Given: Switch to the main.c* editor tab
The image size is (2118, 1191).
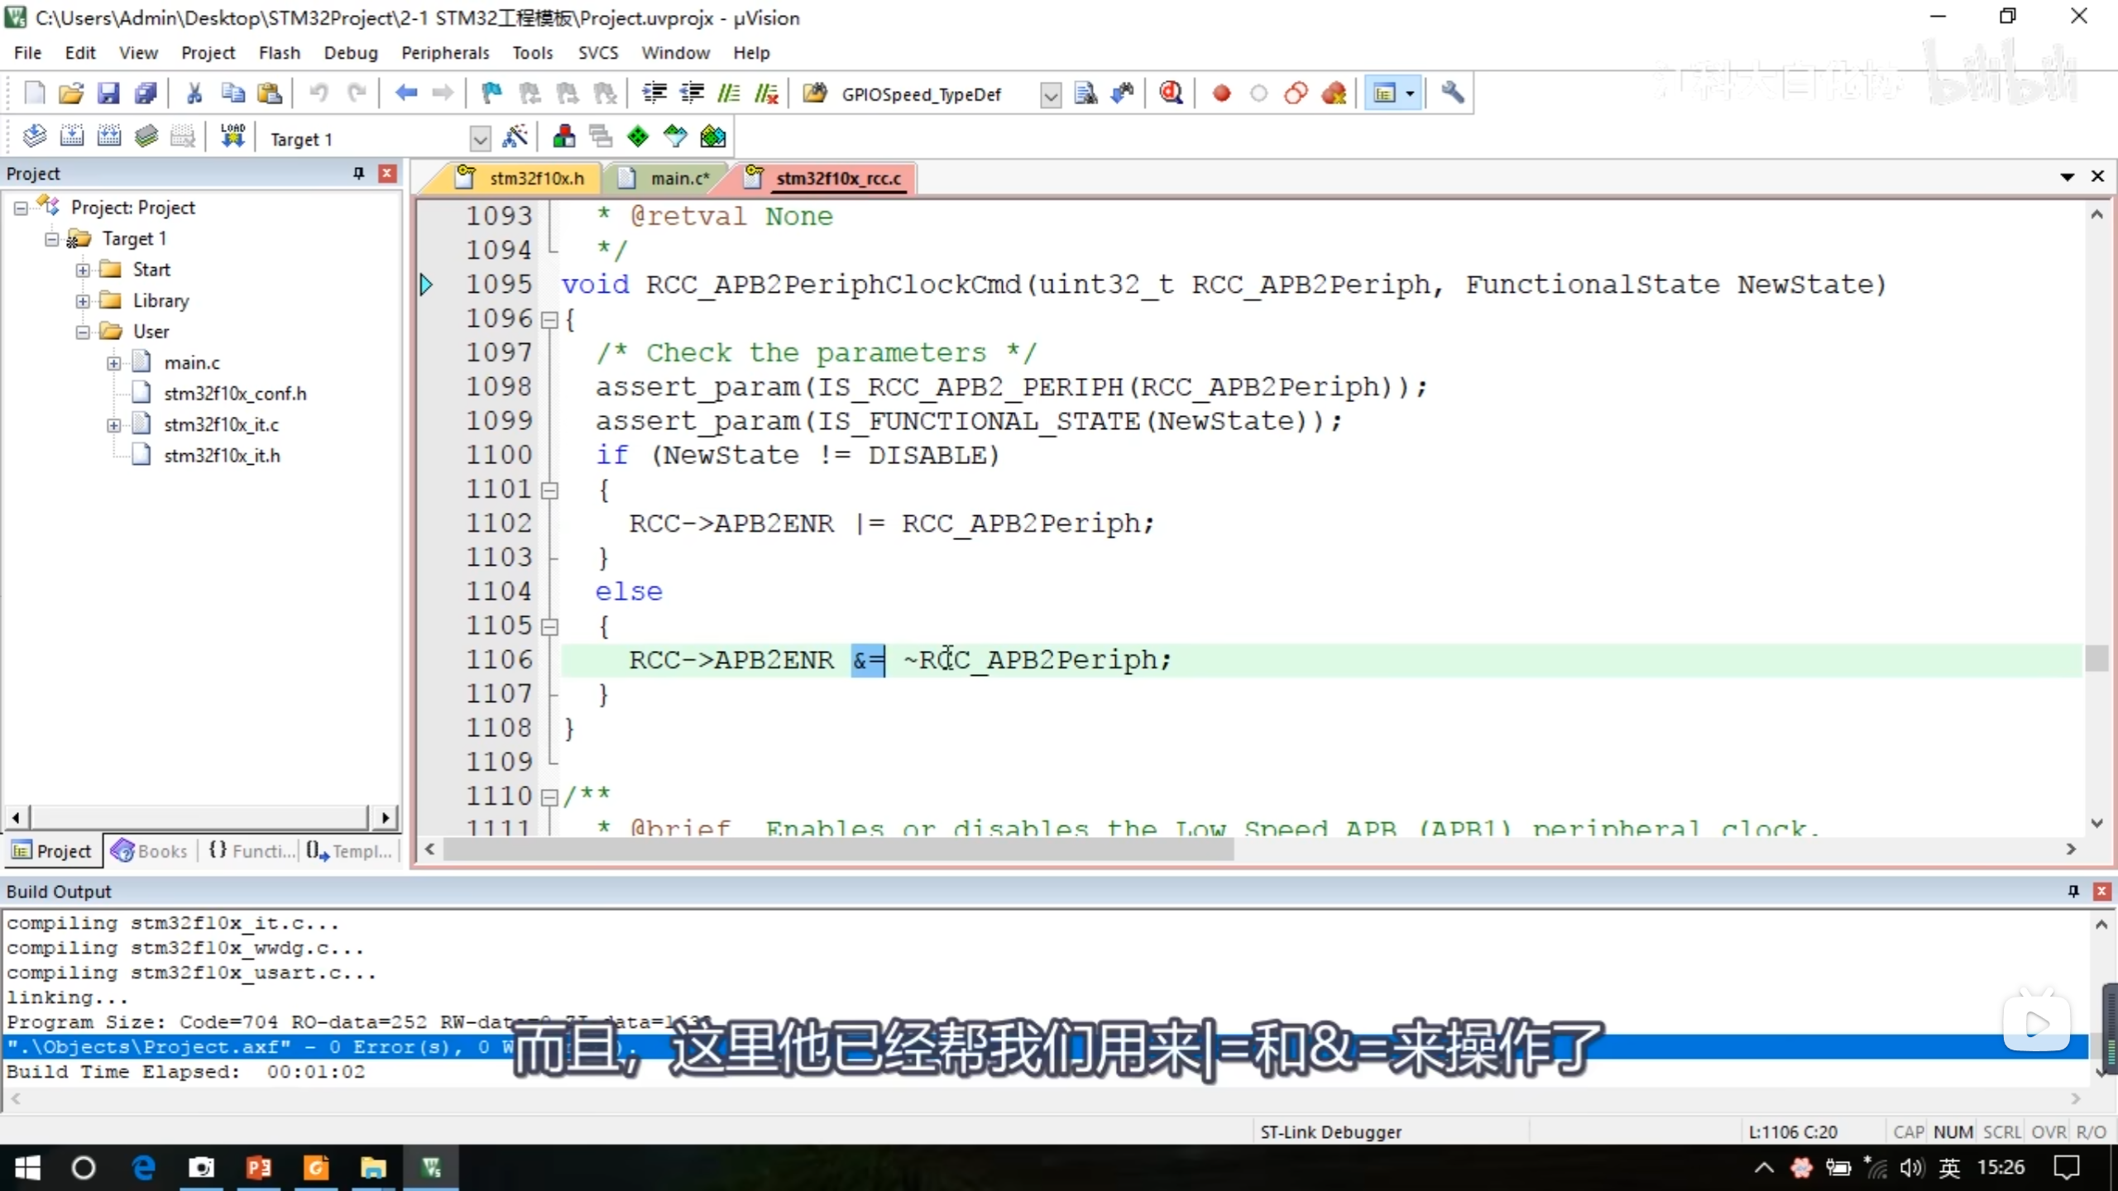Looking at the screenshot, I should [678, 179].
